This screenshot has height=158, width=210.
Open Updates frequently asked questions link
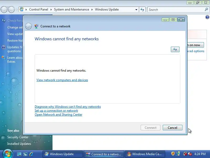15,49
